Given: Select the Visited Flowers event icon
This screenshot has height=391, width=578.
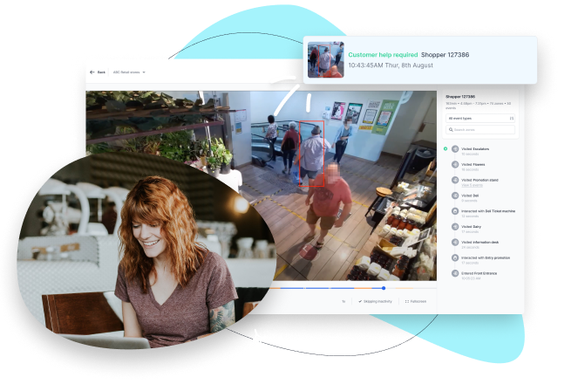Looking at the screenshot, I should tap(455, 165).
